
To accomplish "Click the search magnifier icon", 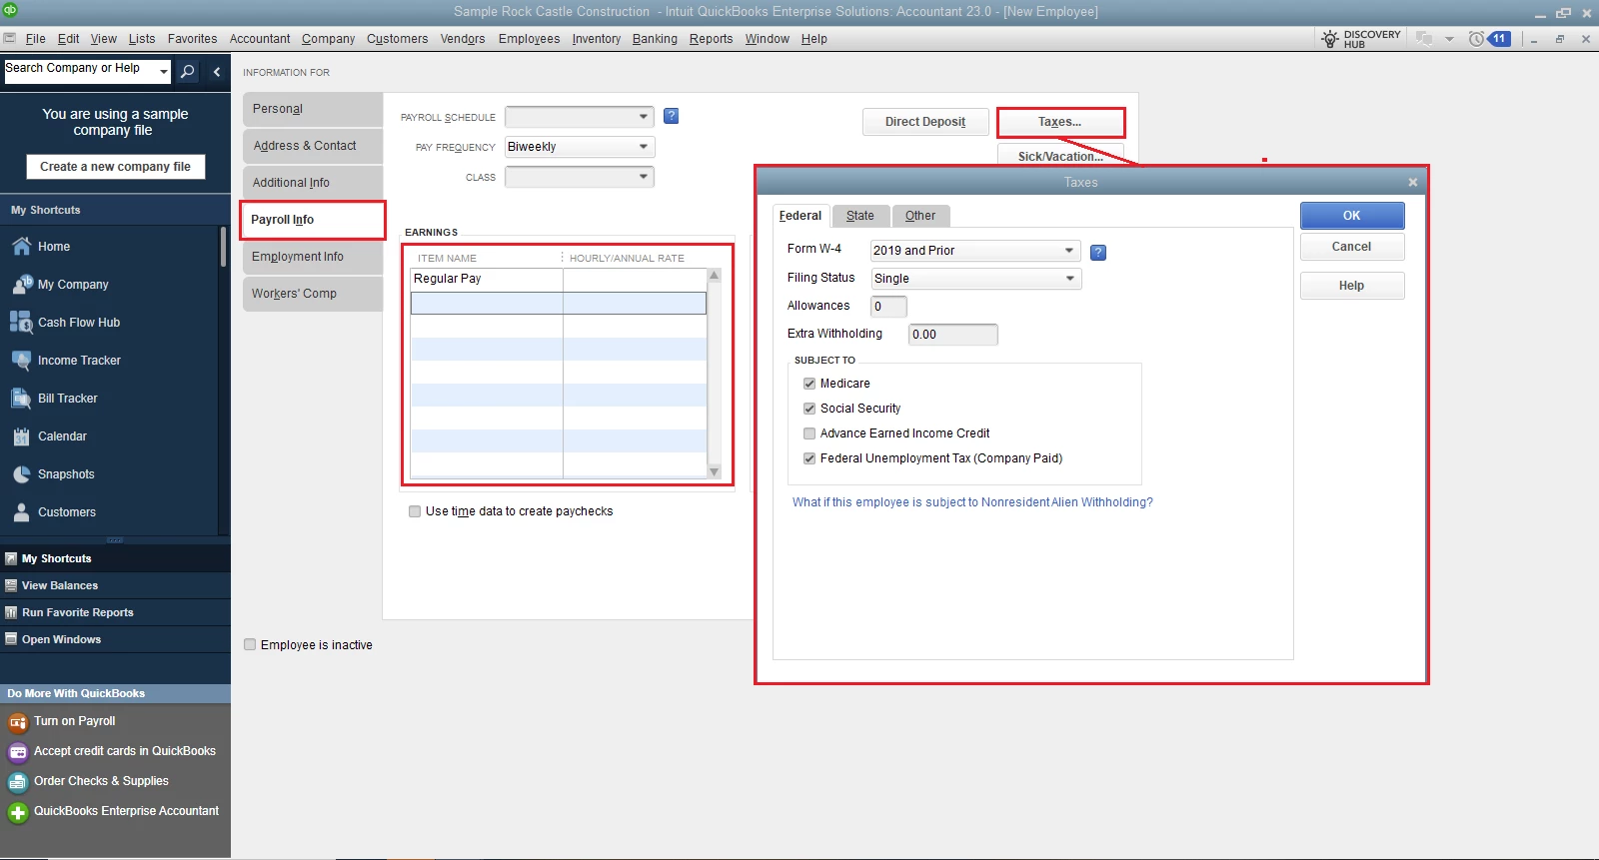I will (187, 72).
